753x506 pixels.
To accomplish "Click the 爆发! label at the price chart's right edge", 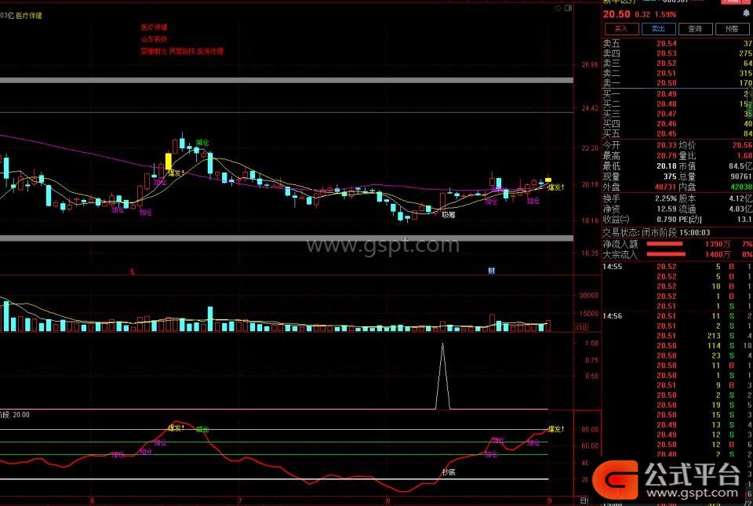I will (556, 187).
